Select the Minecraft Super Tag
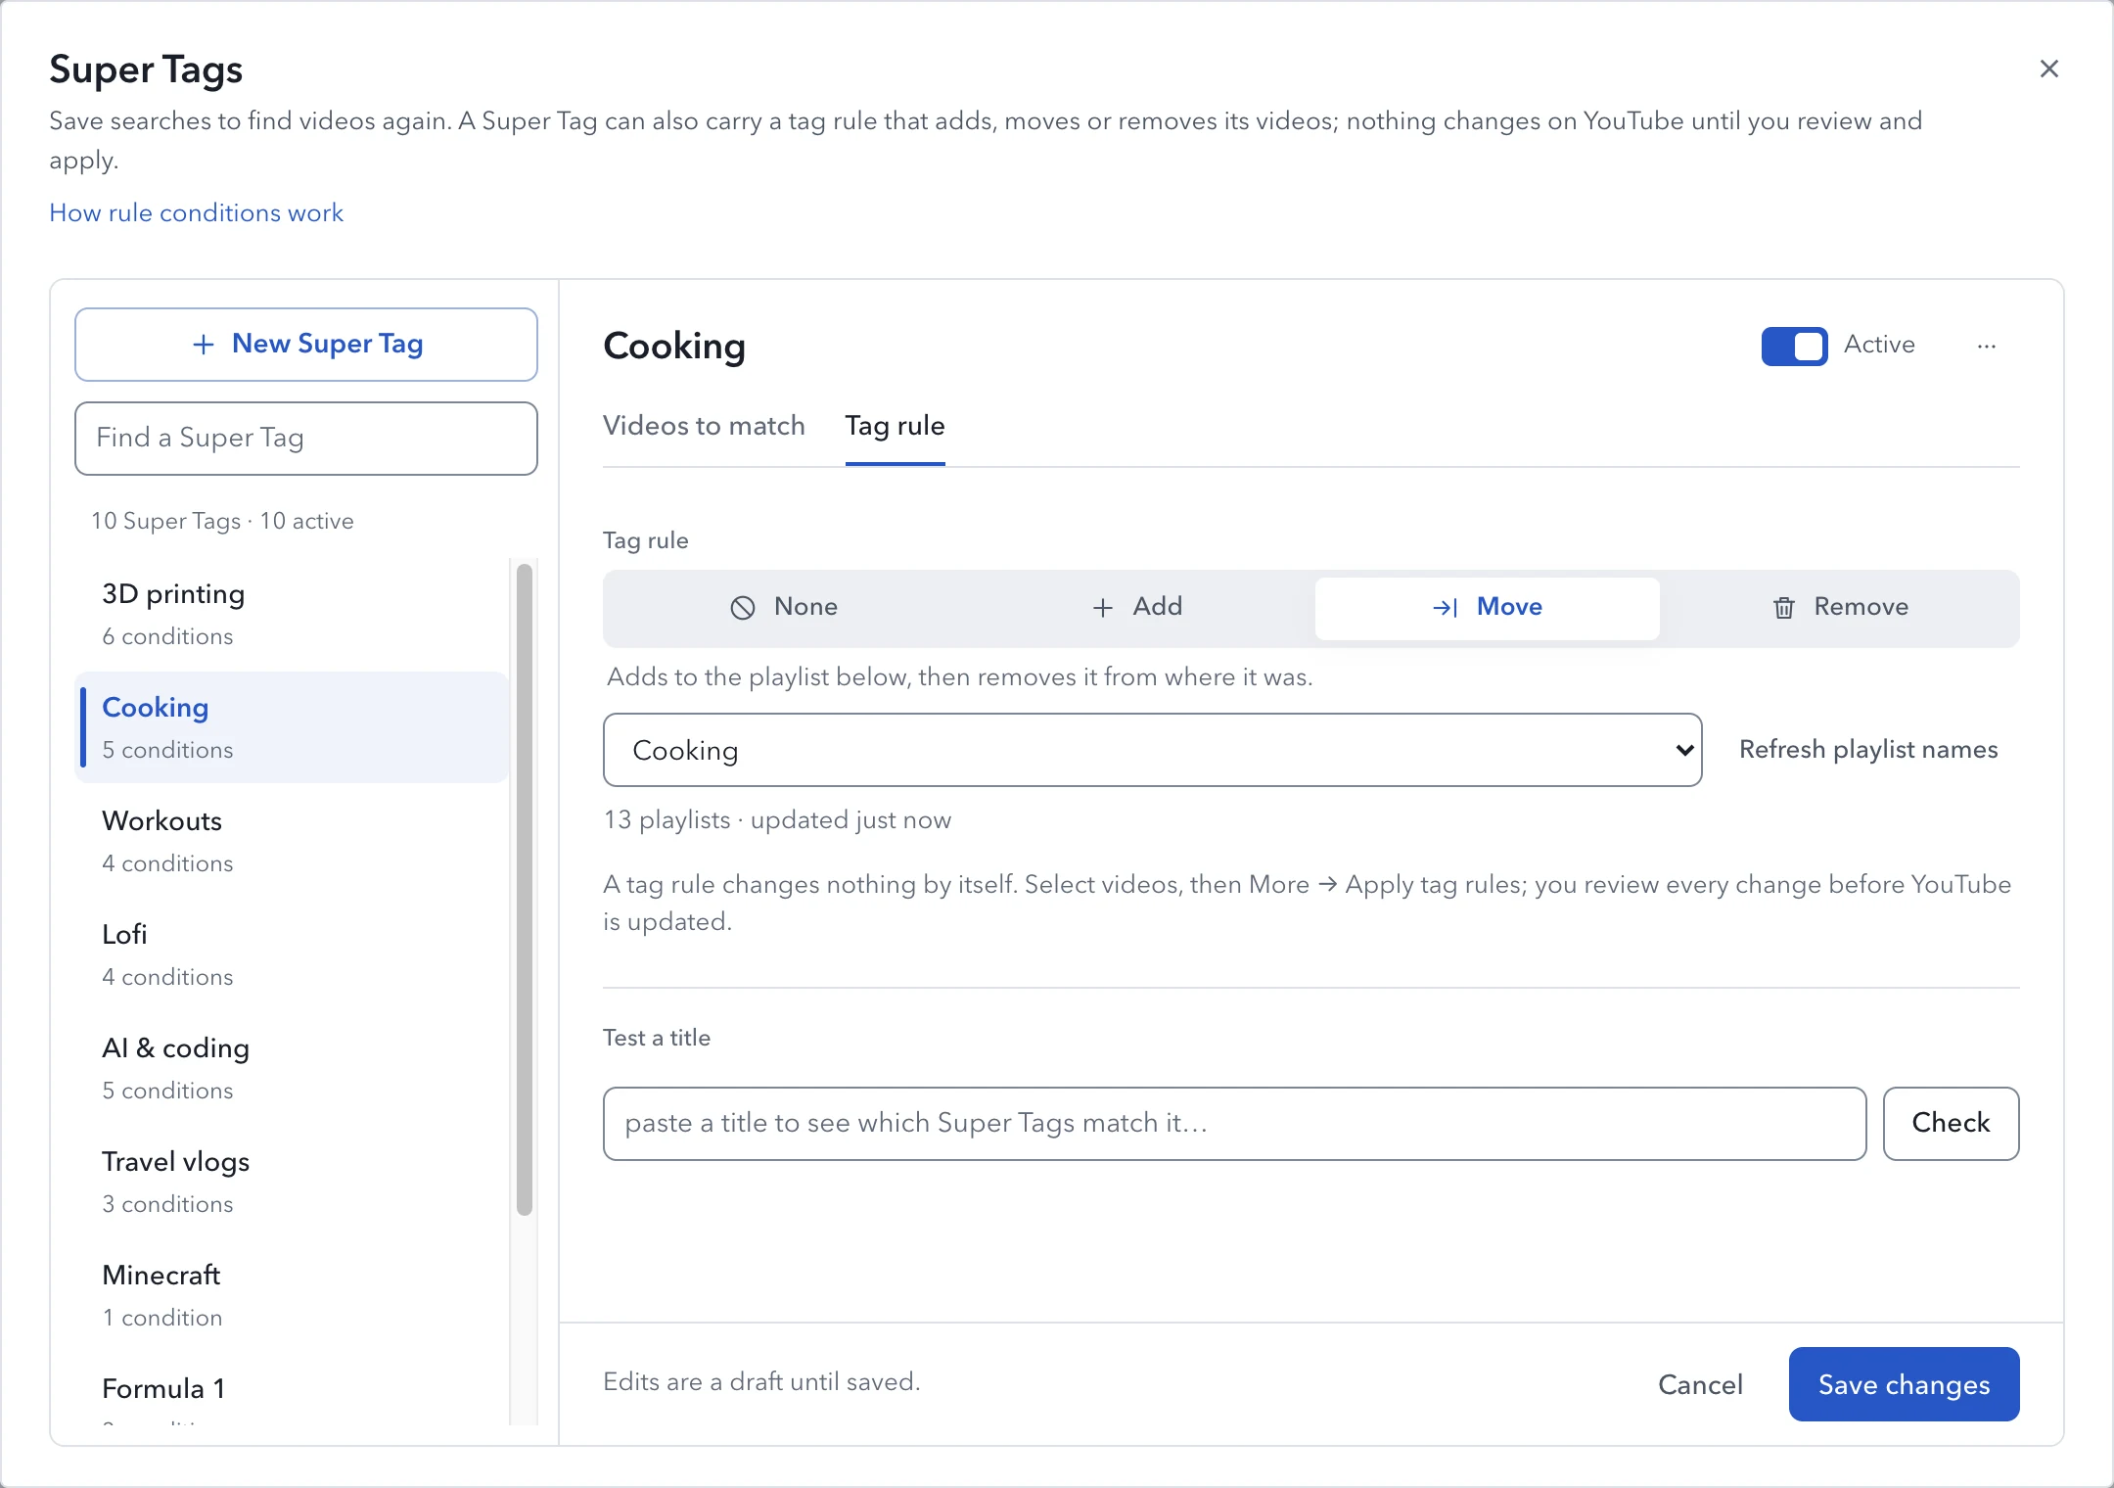This screenshot has height=1488, width=2114. pyautogui.click(x=292, y=1295)
